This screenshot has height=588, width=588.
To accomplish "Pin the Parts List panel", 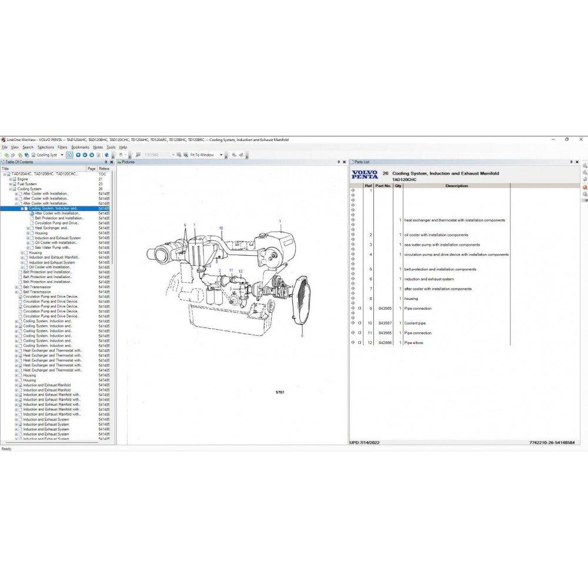I will click(570, 162).
